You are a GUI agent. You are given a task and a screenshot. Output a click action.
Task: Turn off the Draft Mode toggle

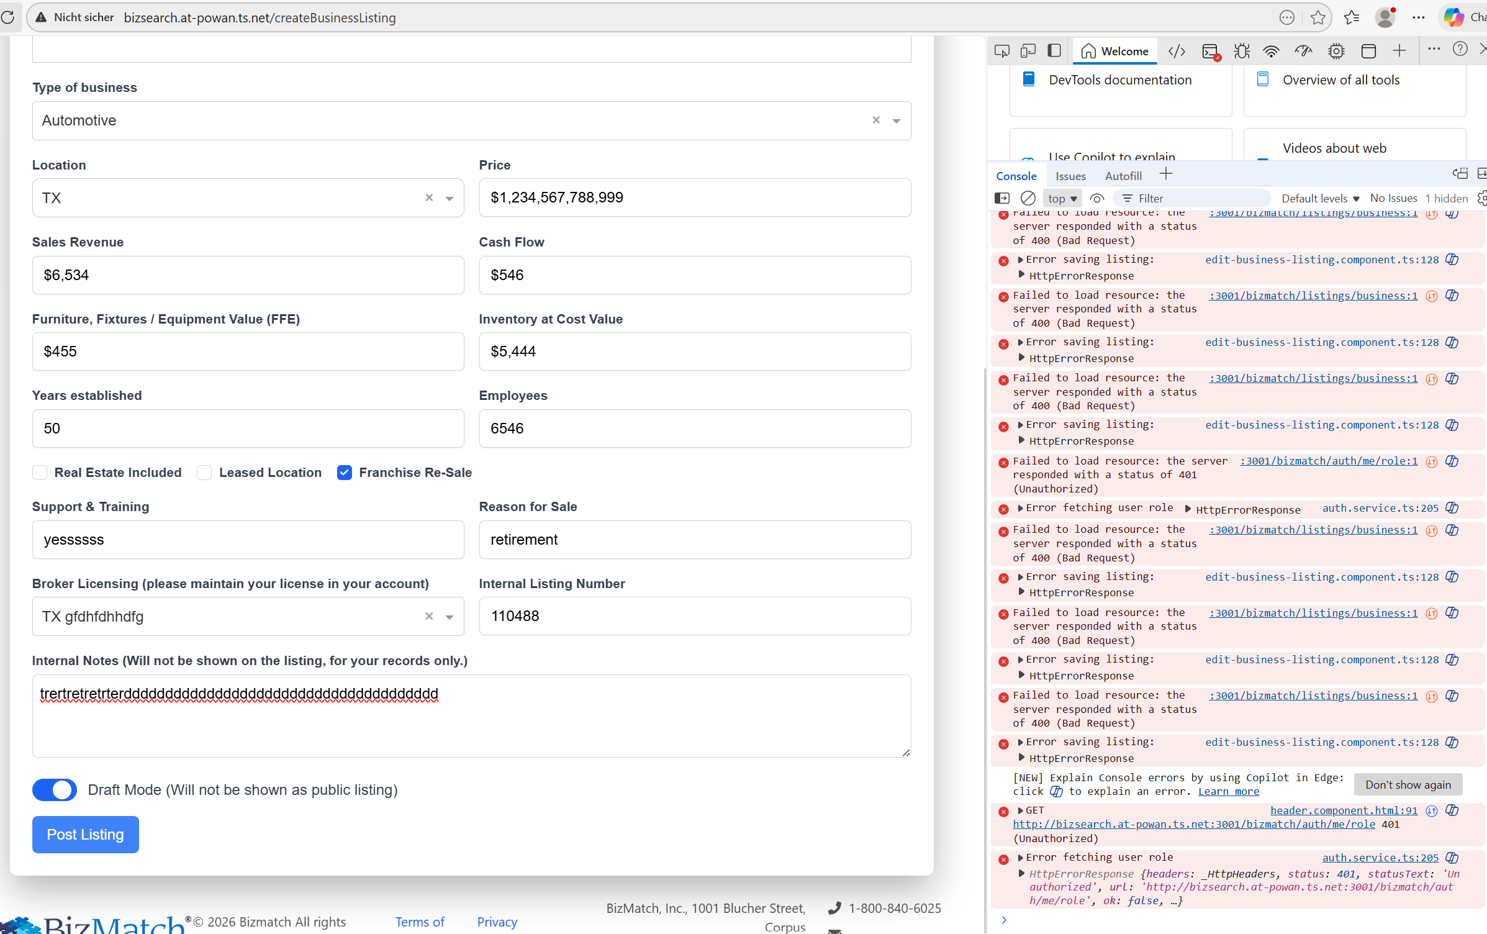55,790
